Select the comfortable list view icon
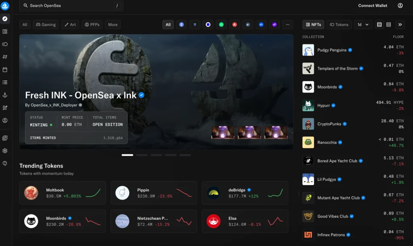Screen dimensions: 413x246 [x=379, y=25]
